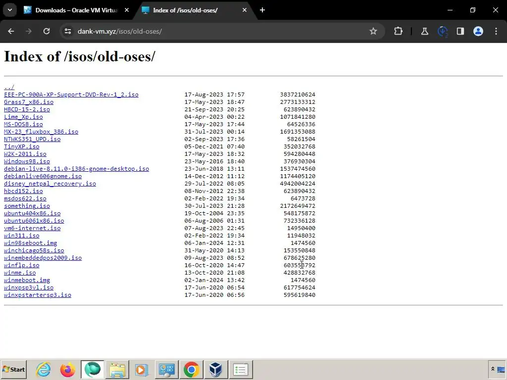507x380 pixels.
Task: Show hidden system tray icons
Action: point(493,369)
